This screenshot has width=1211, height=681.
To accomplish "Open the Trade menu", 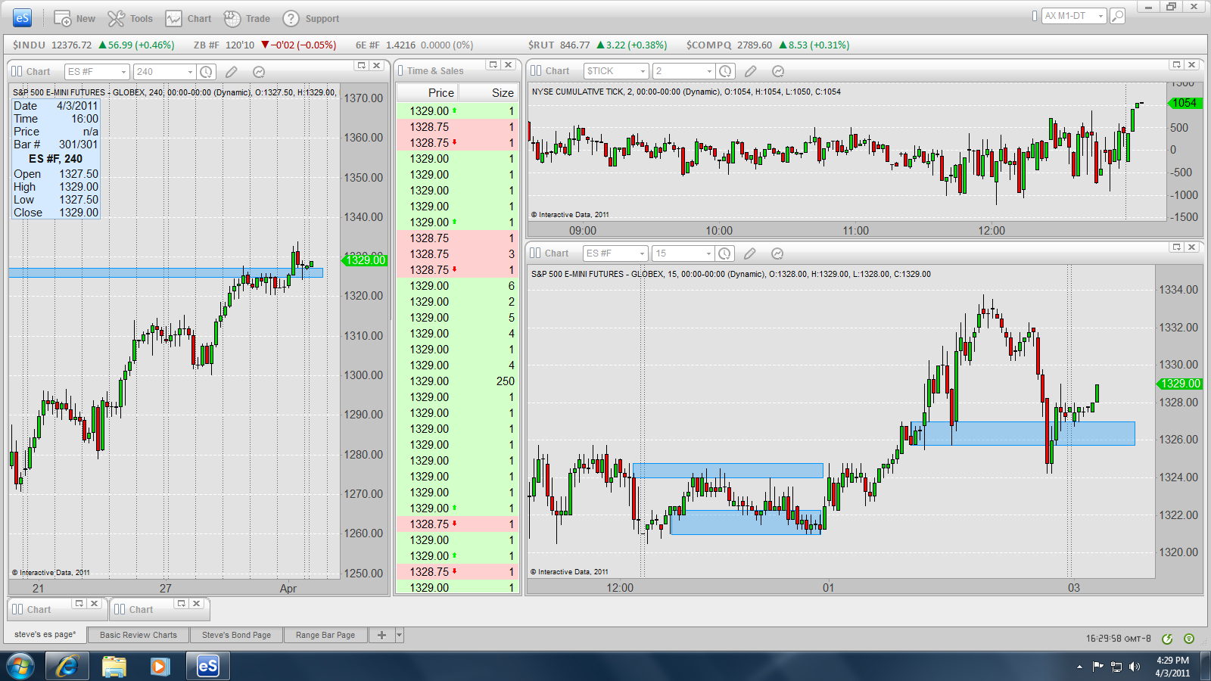I will [247, 19].
